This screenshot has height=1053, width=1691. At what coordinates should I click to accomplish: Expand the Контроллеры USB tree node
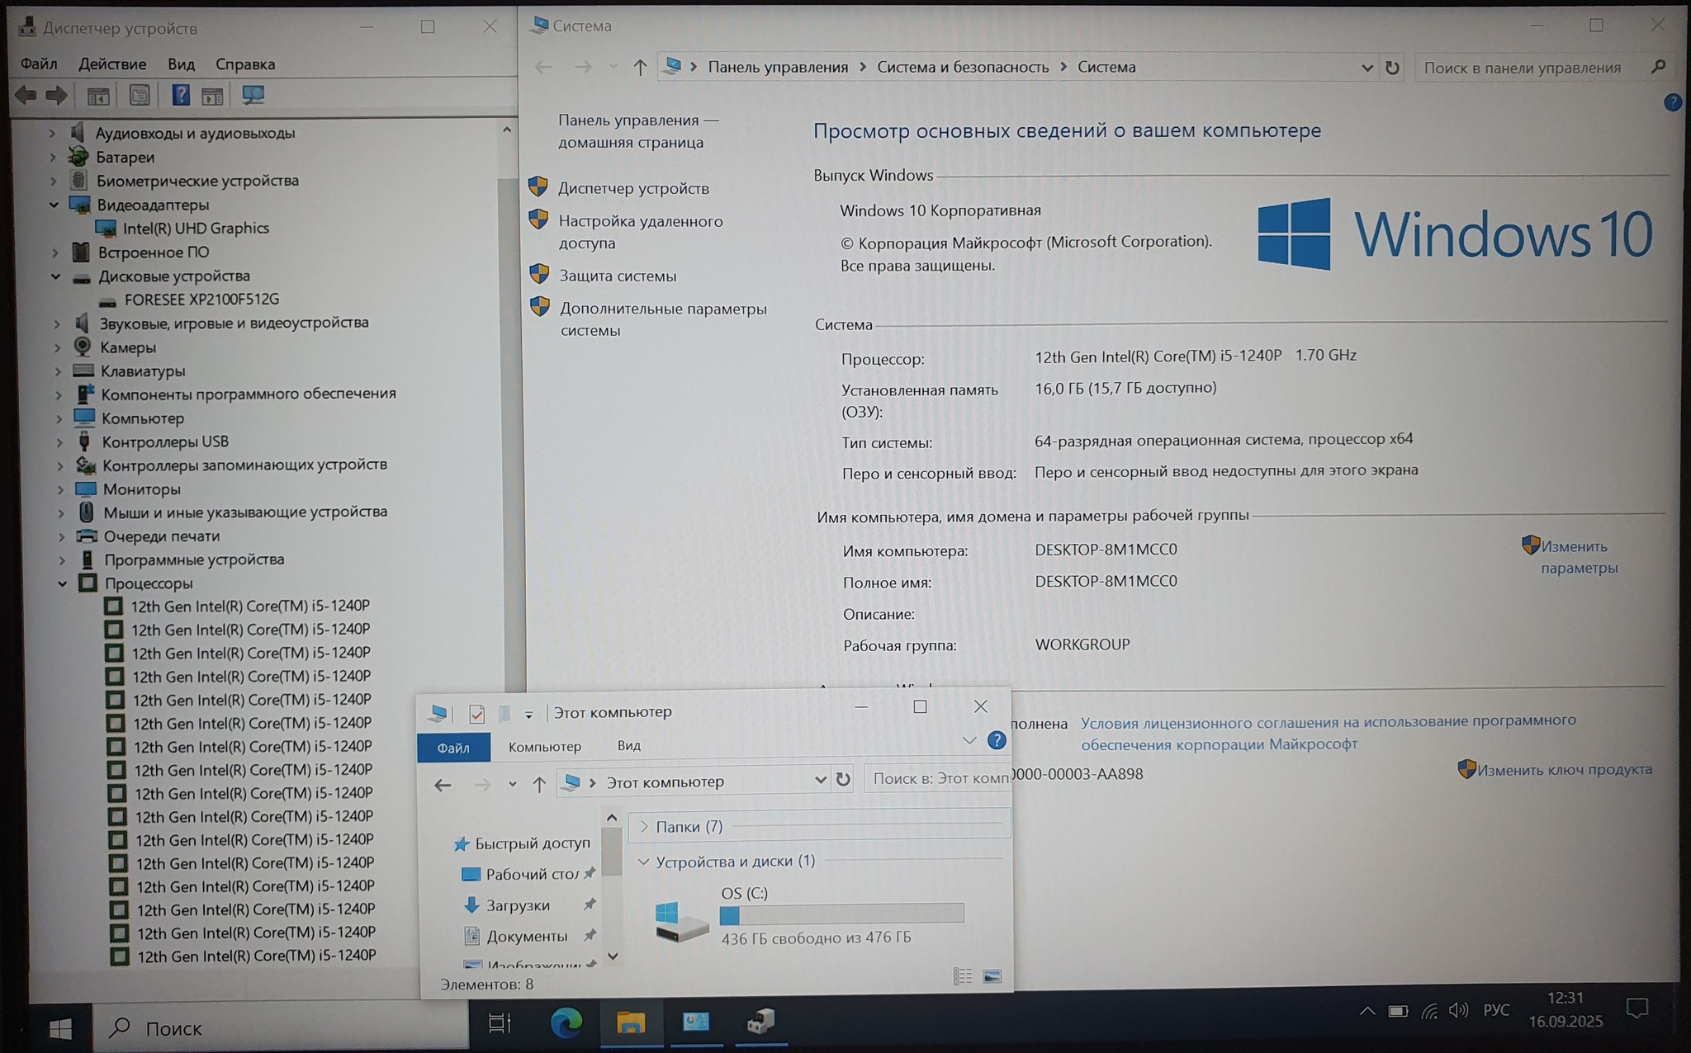pyautogui.click(x=59, y=442)
